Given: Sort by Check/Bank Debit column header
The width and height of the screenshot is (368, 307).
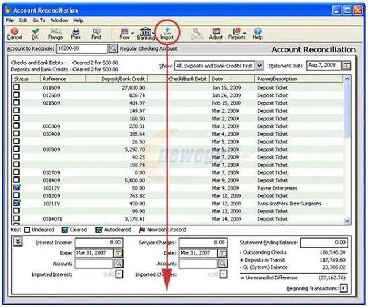Looking at the screenshot, I should [178, 79].
